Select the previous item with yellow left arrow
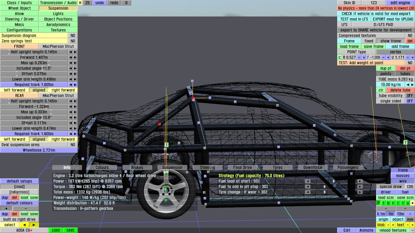 pyautogui.click(x=24, y=225)
